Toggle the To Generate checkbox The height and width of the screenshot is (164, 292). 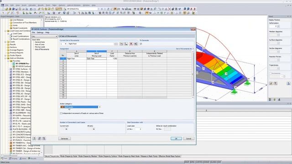(141, 44)
